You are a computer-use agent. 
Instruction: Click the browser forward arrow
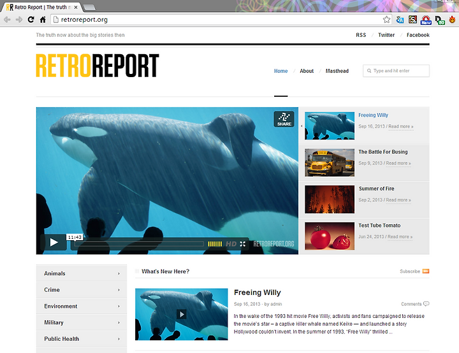19,20
